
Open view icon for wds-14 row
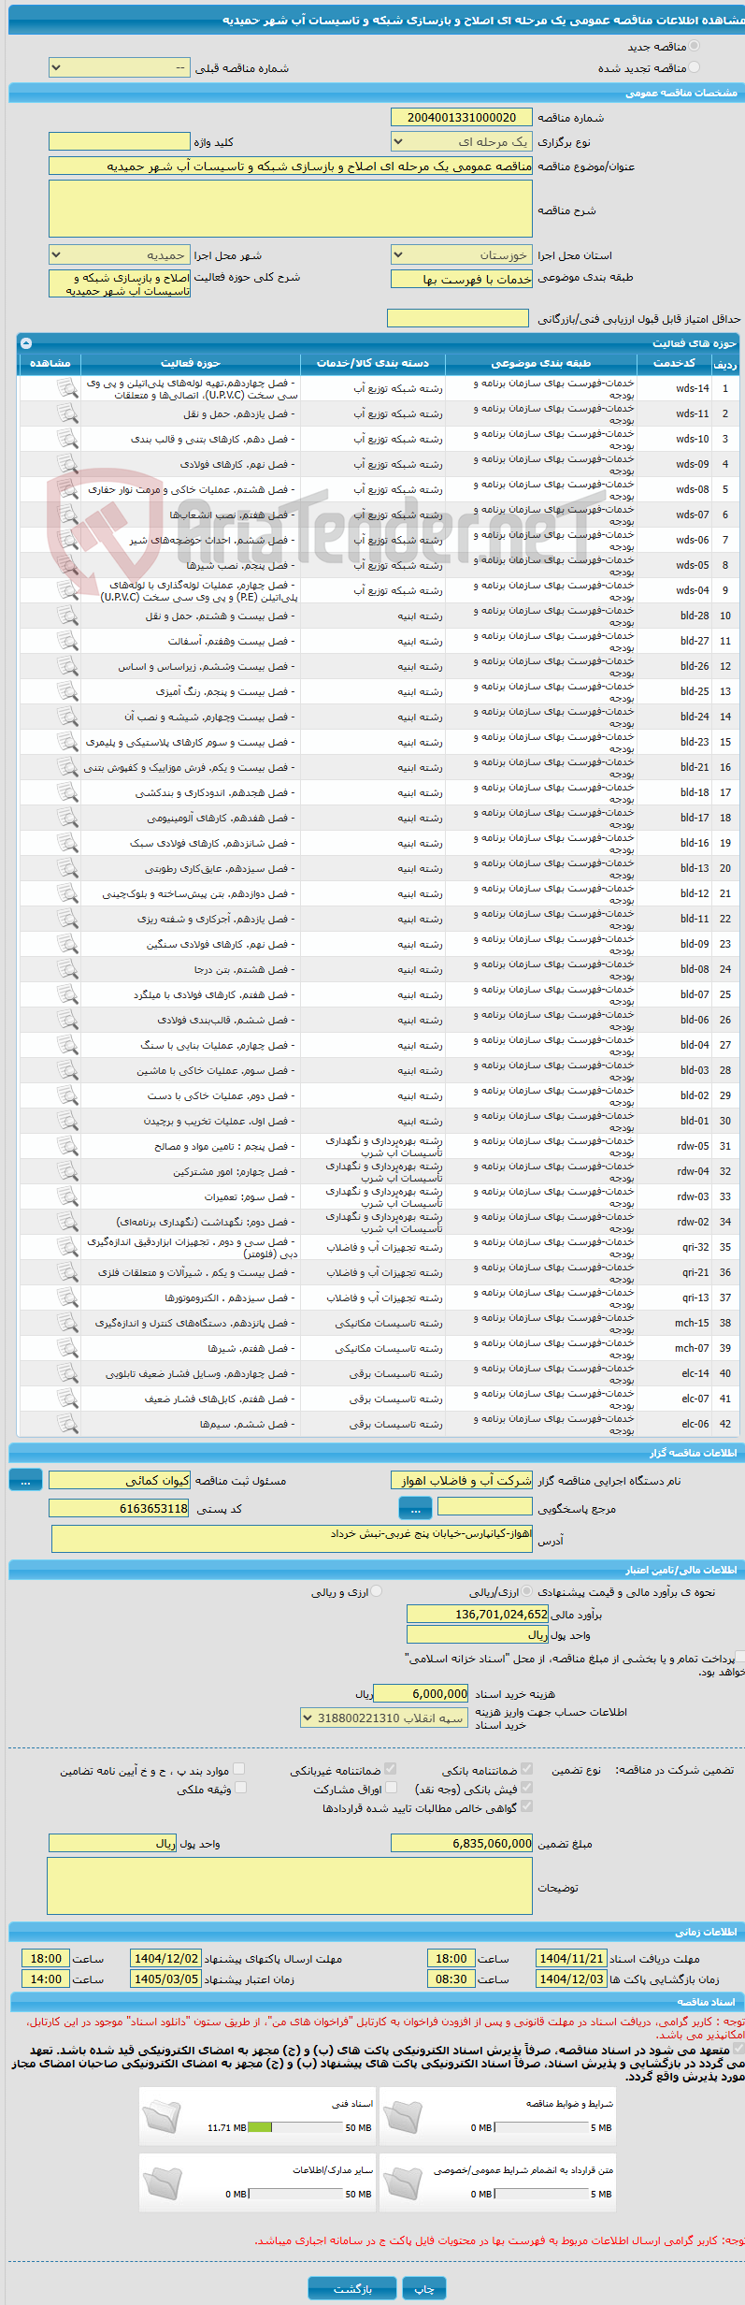67,388
